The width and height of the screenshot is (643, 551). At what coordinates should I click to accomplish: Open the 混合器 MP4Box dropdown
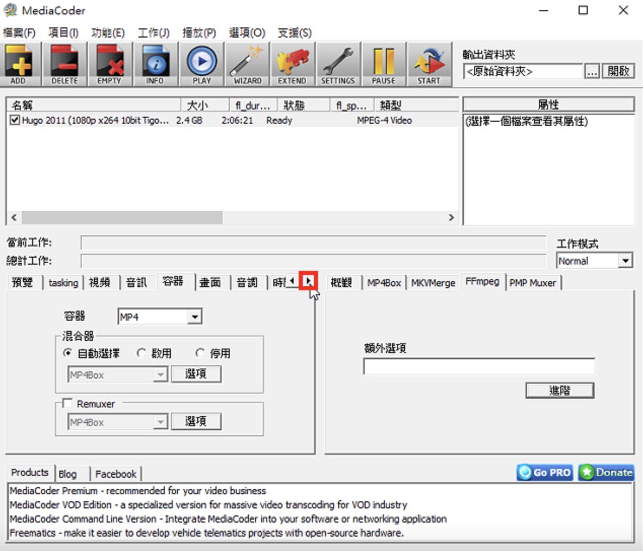coord(160,375)
